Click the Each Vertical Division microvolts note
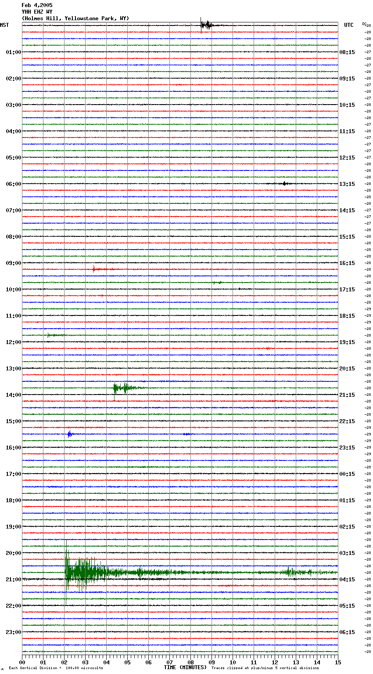 56,668
